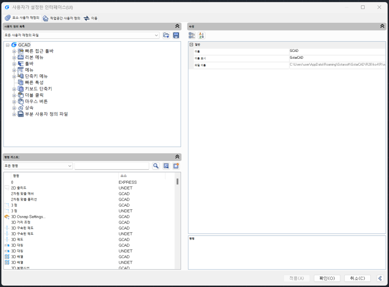
Task: Open the 이동 tab
Action: point(91,18)
